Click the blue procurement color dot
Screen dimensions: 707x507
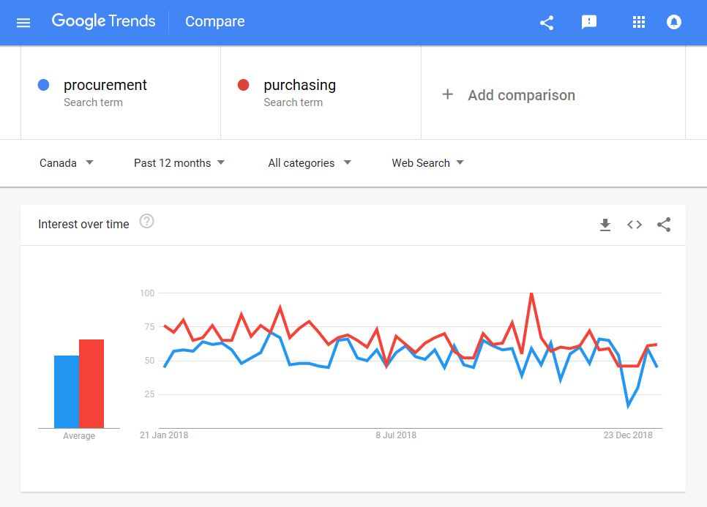tap(43, 85)
